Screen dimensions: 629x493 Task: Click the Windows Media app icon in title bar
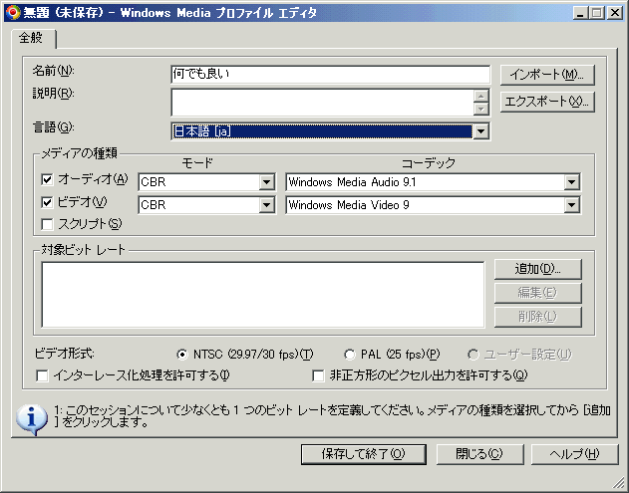(x=11, y=11)
